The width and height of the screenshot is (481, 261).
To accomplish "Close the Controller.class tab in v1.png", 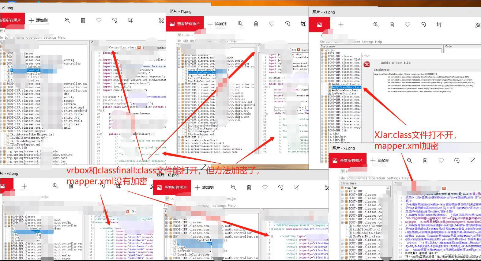I will tap(139, 47).
